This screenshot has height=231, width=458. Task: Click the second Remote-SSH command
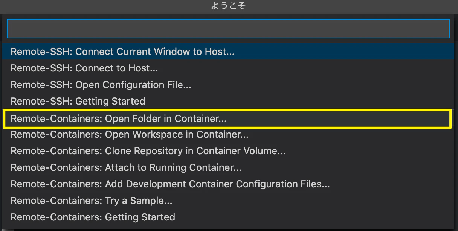84,68
